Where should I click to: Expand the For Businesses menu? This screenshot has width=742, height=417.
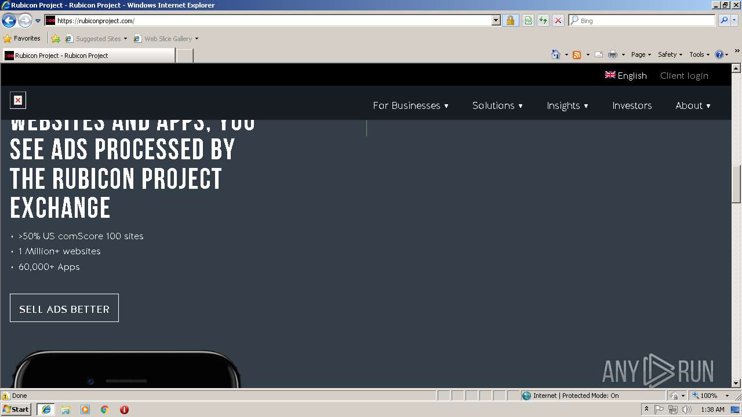click(x=410, y=105)
